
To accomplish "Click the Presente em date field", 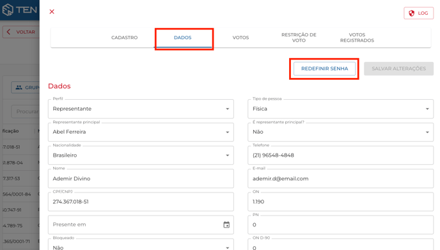I will coord(141,225).
